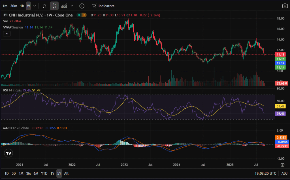Select the Candles chart style icon
The image size is (290, 180).
click(x=54, y=6)
